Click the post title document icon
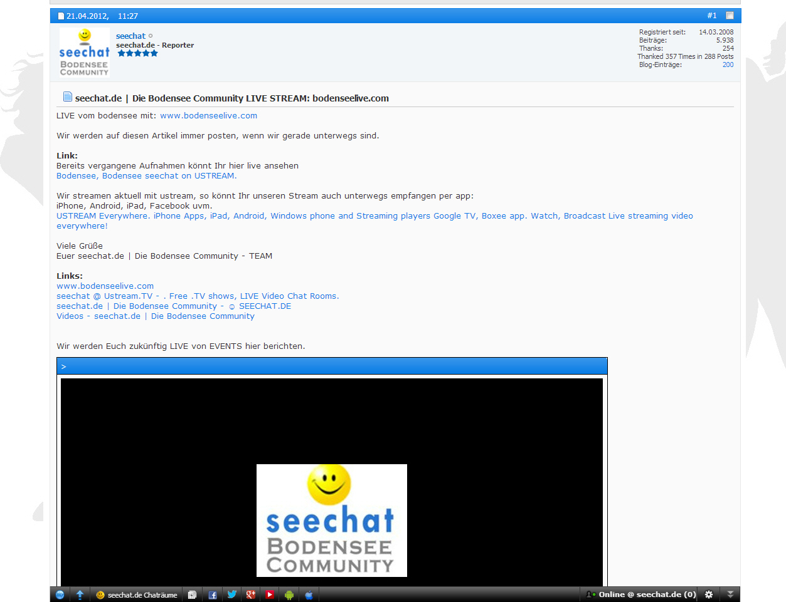This screenshot has height=602, width=786. coord(68,96)
